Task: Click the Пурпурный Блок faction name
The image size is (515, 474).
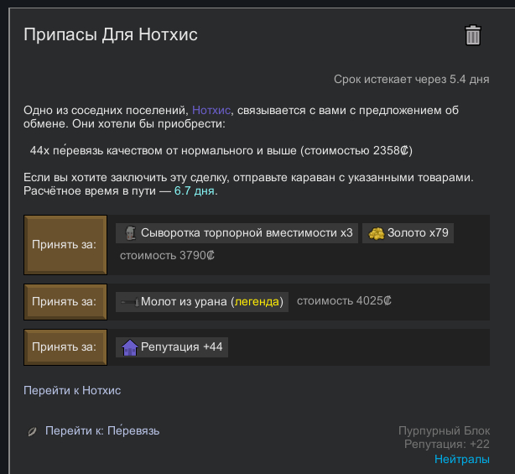Action: coord(444,430)
